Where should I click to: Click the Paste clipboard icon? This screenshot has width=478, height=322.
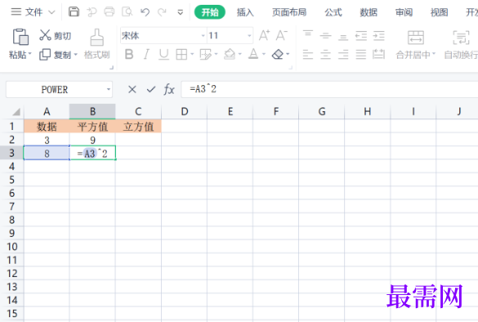[x=20, y=37]
